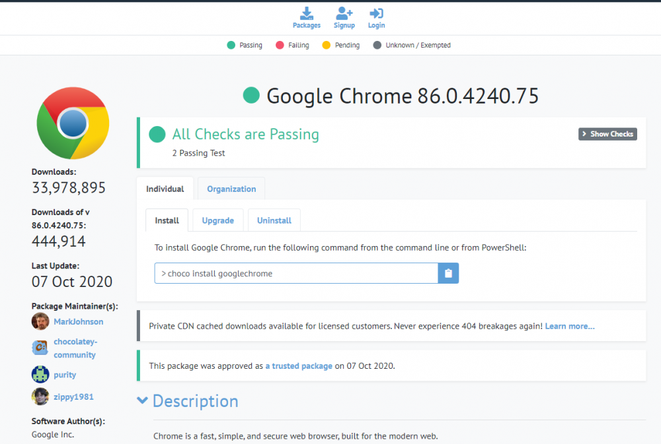Screen dimensions: 661x444
Task: Click the Google Chrome logo image
Action: coord(73,123)
